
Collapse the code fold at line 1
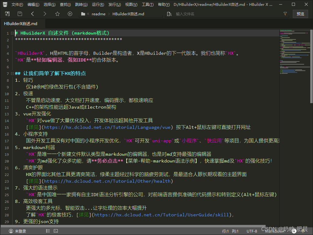coord(12,33)
